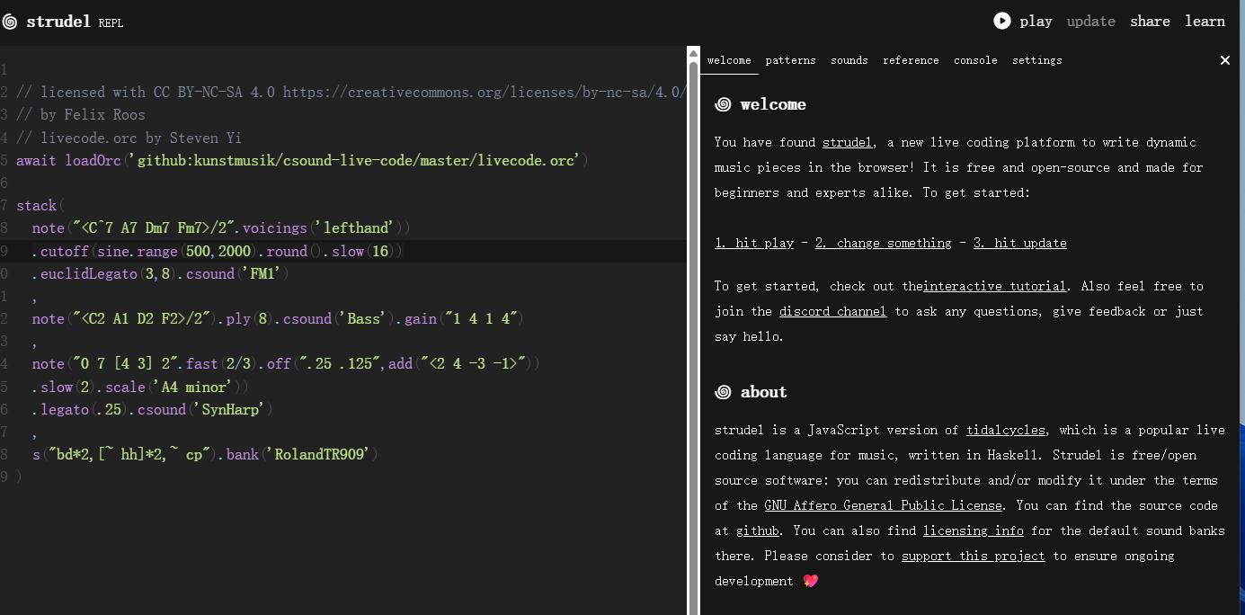Click the strudel REPL title text

pyautogui.click(x=75, y=22)
